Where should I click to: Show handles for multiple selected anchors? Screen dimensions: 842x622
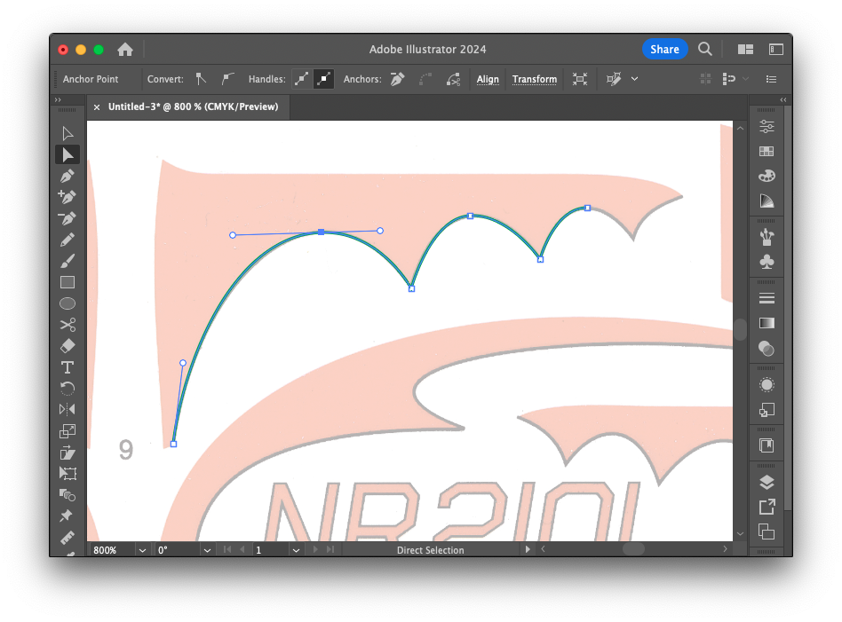click(x=302, y=79)
